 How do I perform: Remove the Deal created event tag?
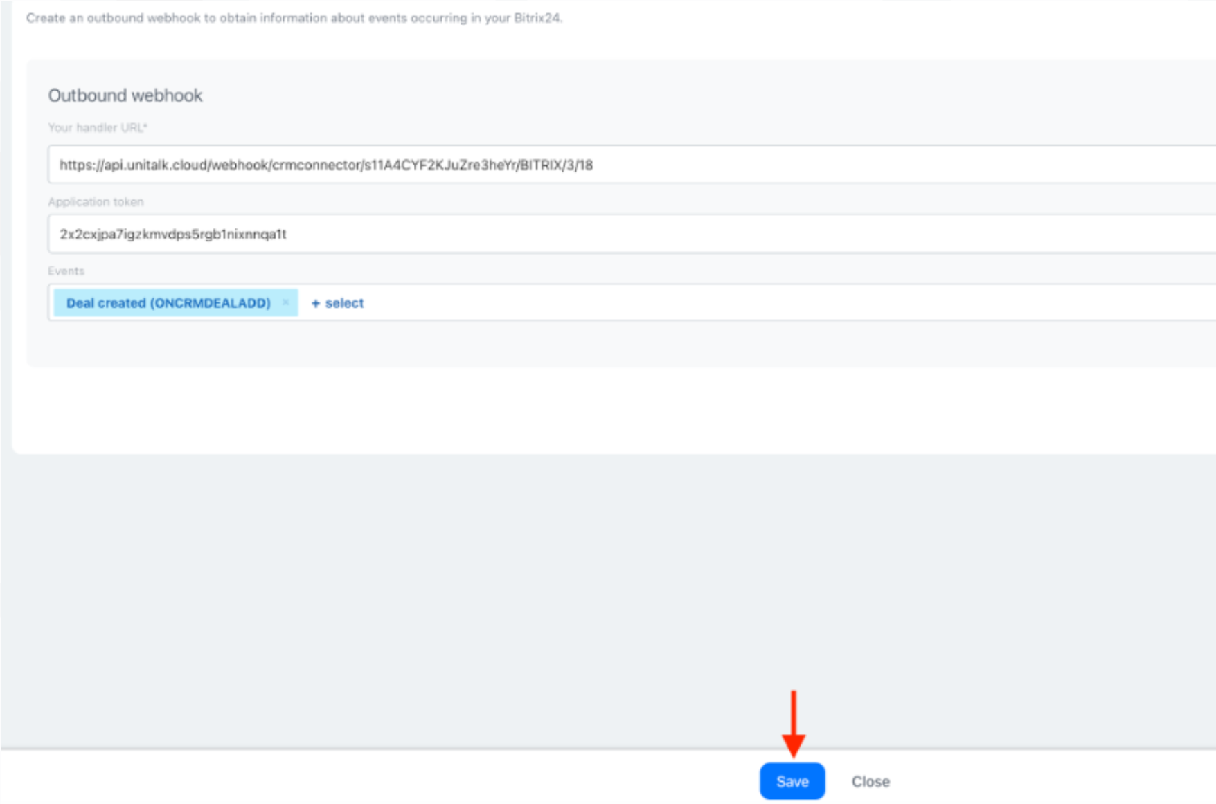[x=285, y=302]
